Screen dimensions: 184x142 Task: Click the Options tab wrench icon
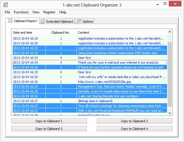pos(79,21)
